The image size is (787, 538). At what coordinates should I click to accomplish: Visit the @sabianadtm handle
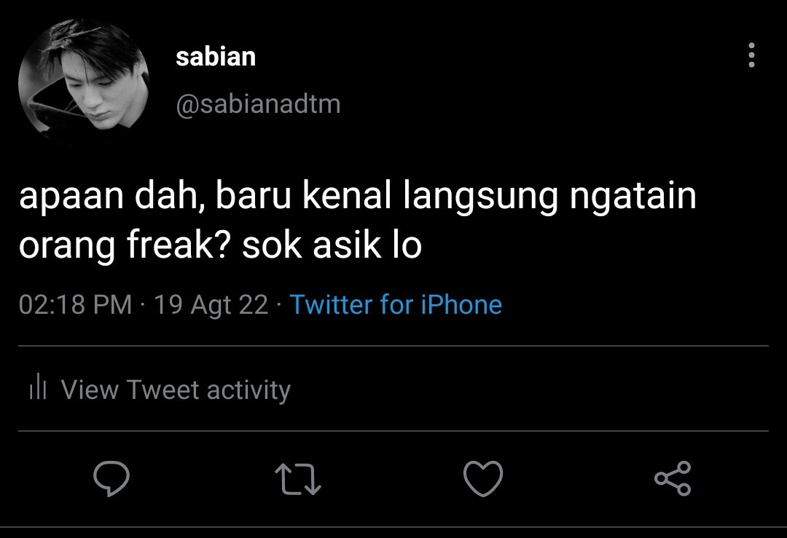[x=258, y=104]
